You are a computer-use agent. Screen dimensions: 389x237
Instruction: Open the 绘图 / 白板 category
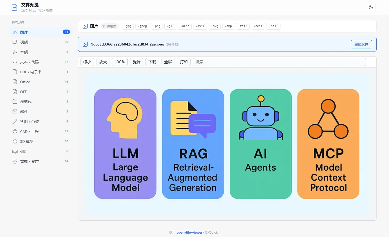point(41,121)
